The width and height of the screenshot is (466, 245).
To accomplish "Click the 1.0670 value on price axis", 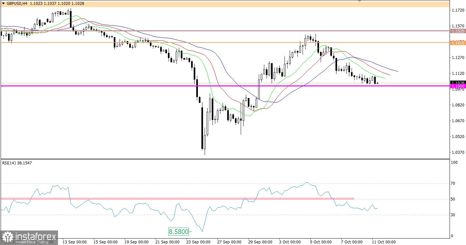I will click(x=458, y=121).
